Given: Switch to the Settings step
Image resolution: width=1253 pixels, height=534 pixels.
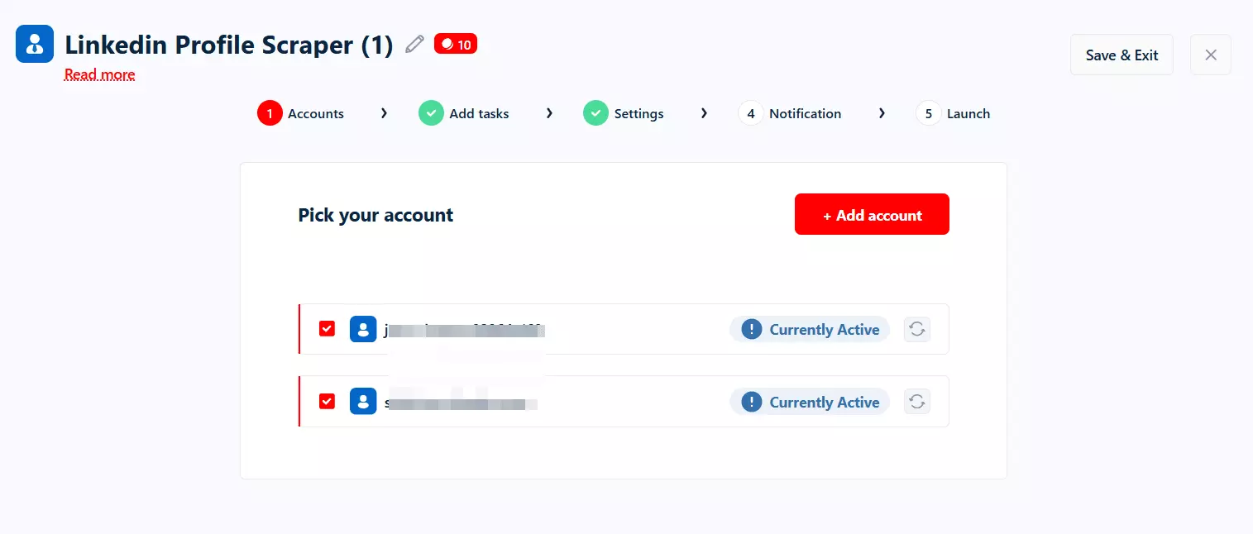Looking at the screenshot, I should coord(624,113).
